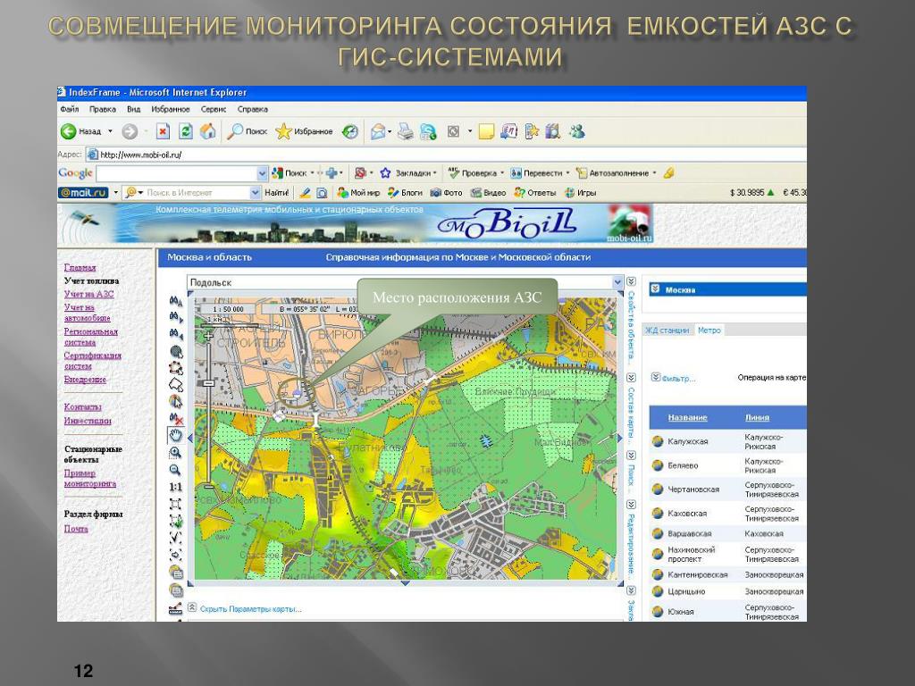This screenshot has height=686, width=915.
Task: Click the globe icon beside Калужская station
Action: (658, 441)
